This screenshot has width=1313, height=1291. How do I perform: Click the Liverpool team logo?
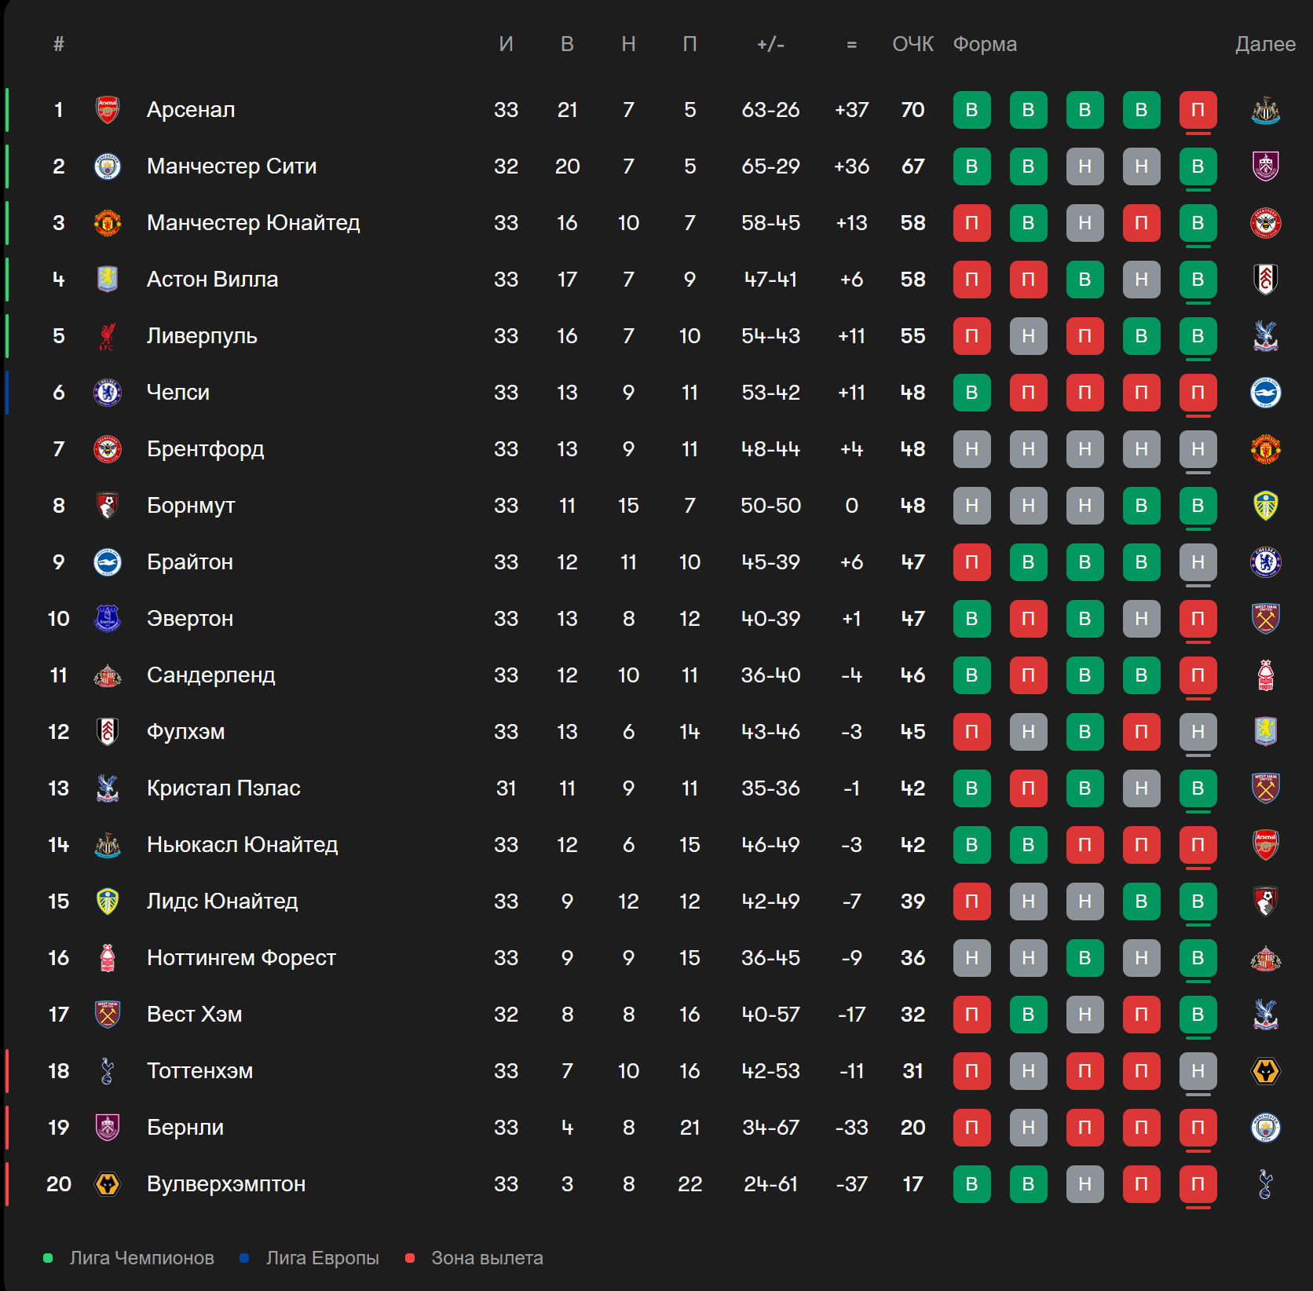(108, 336)
